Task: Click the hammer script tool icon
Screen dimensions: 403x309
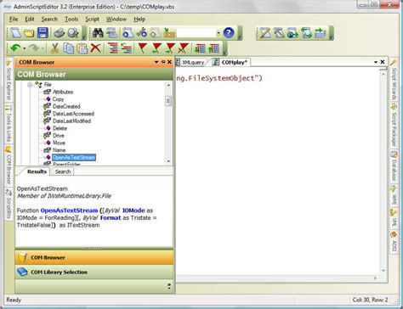Action: click(x=279, y=33)
